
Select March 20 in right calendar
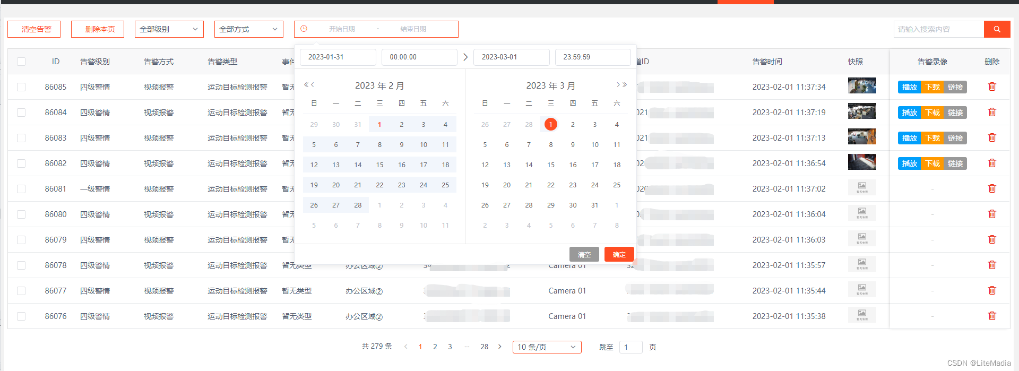(x=507, y=185)
